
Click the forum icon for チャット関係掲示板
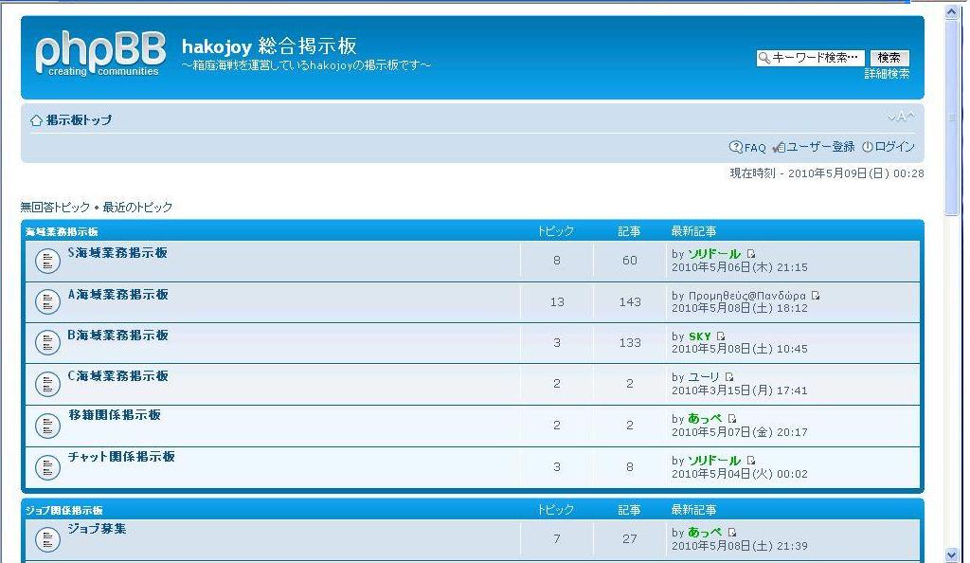47,467
